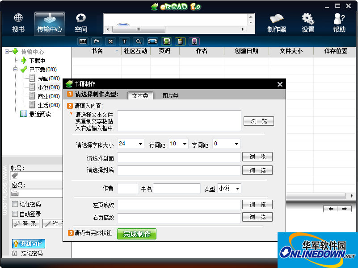
Task: Select the 文本类 tab
Action: [140, 95]
